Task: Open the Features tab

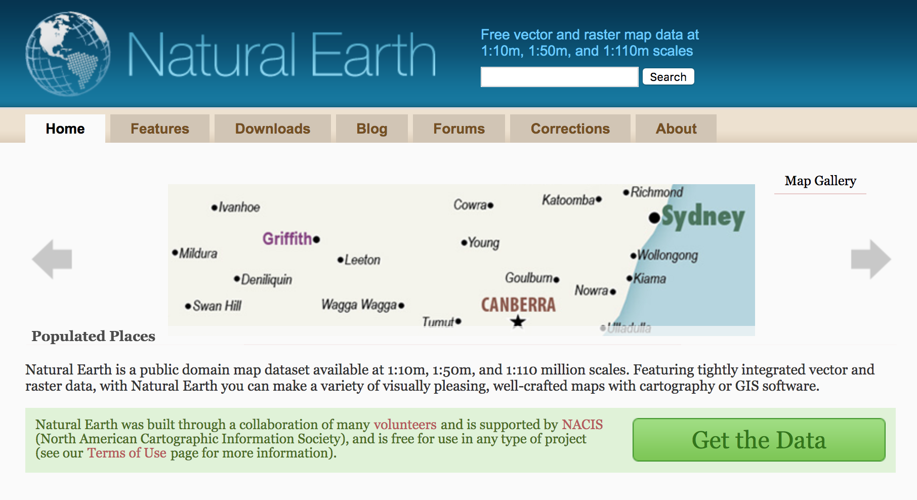Action: click(x=160, y=129)
